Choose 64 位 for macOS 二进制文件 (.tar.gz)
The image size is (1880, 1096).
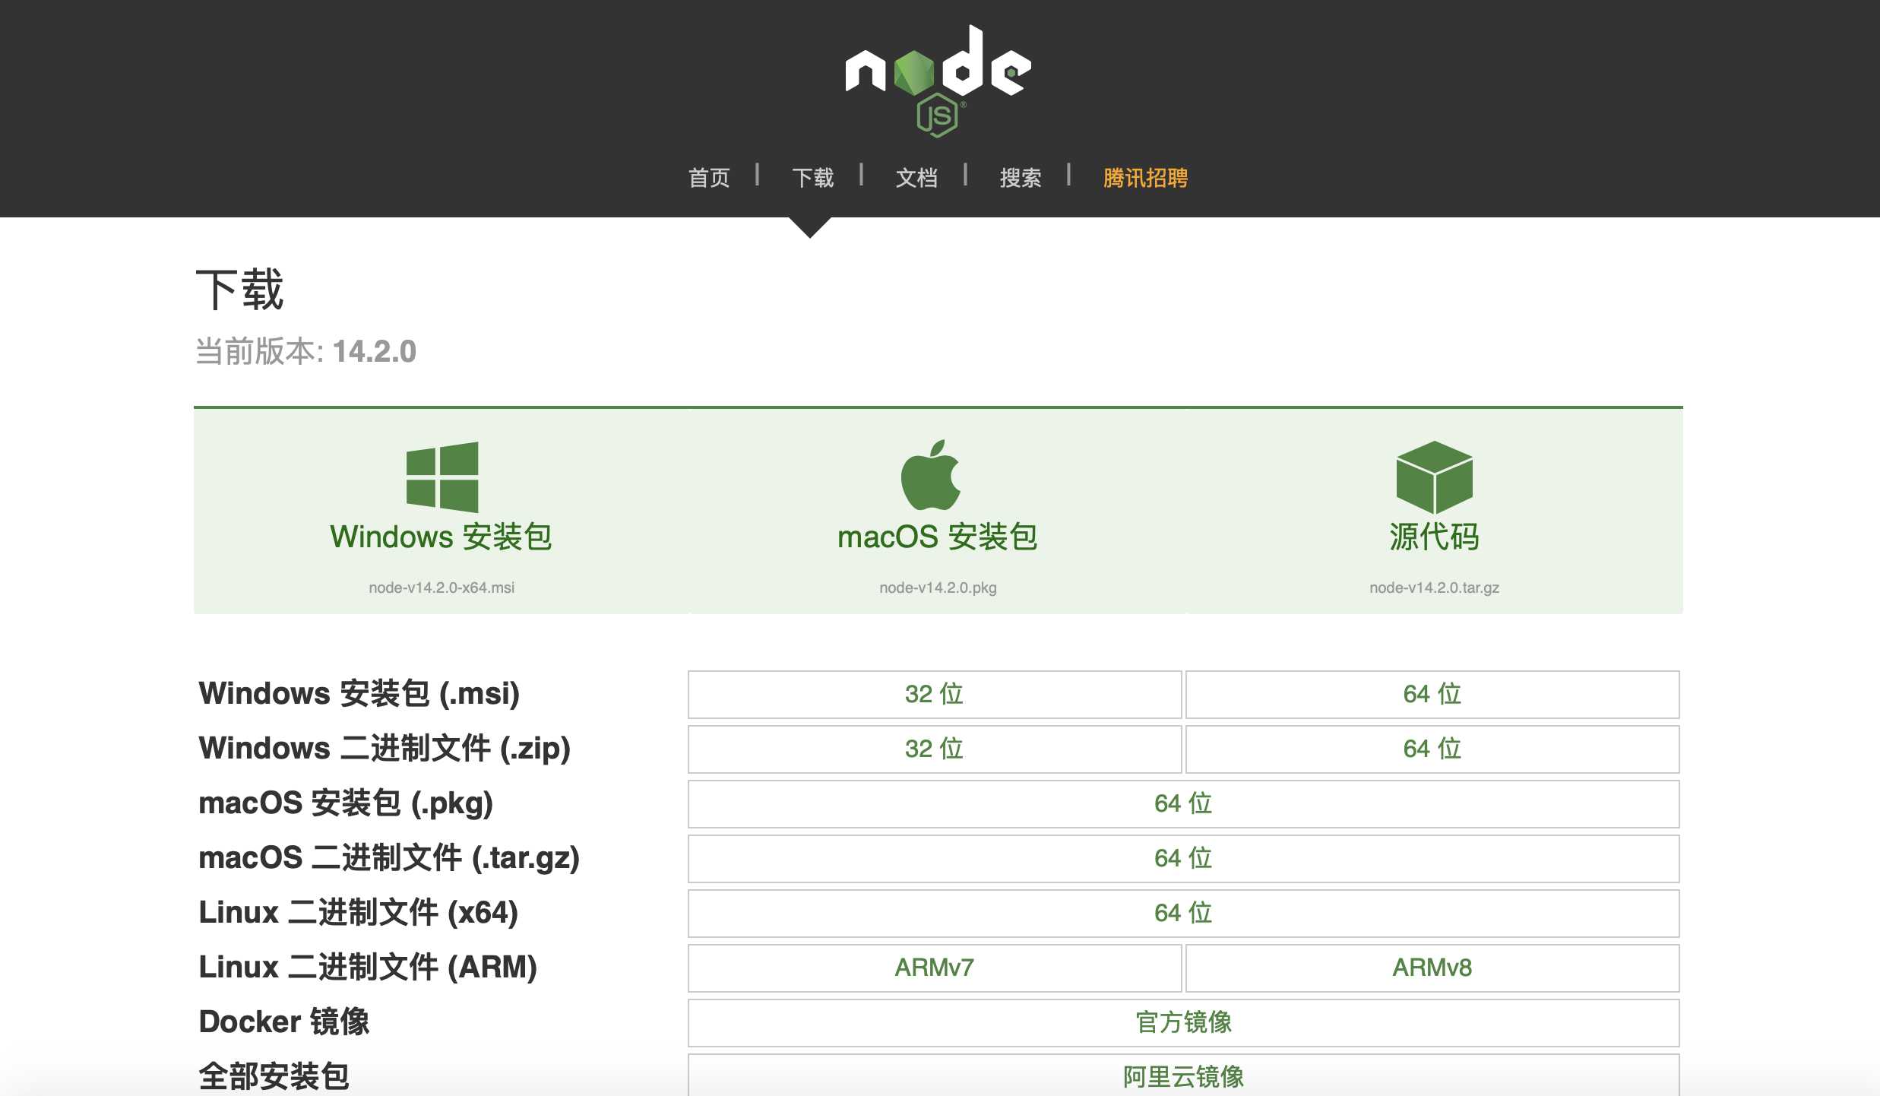click(x=1184, y=858)
